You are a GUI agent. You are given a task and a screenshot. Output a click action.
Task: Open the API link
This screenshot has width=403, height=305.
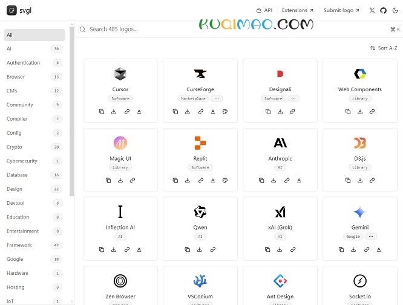[264, 10]
